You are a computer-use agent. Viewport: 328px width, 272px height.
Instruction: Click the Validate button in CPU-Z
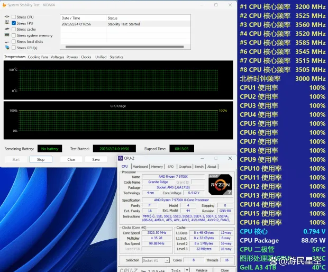(x=202, y=270)
